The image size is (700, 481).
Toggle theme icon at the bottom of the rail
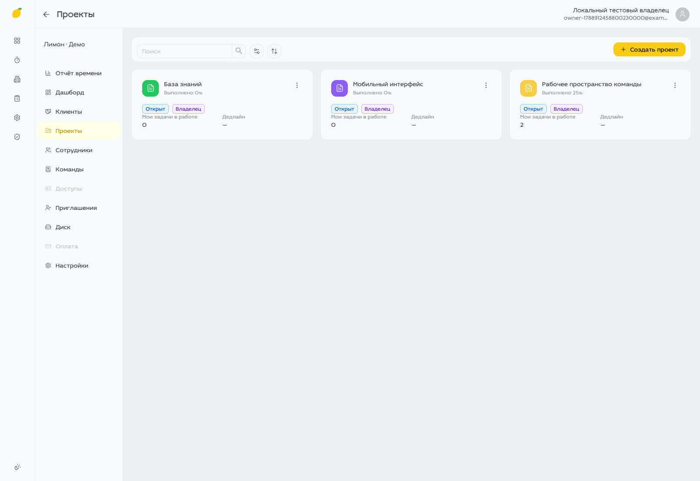(17, 467)
